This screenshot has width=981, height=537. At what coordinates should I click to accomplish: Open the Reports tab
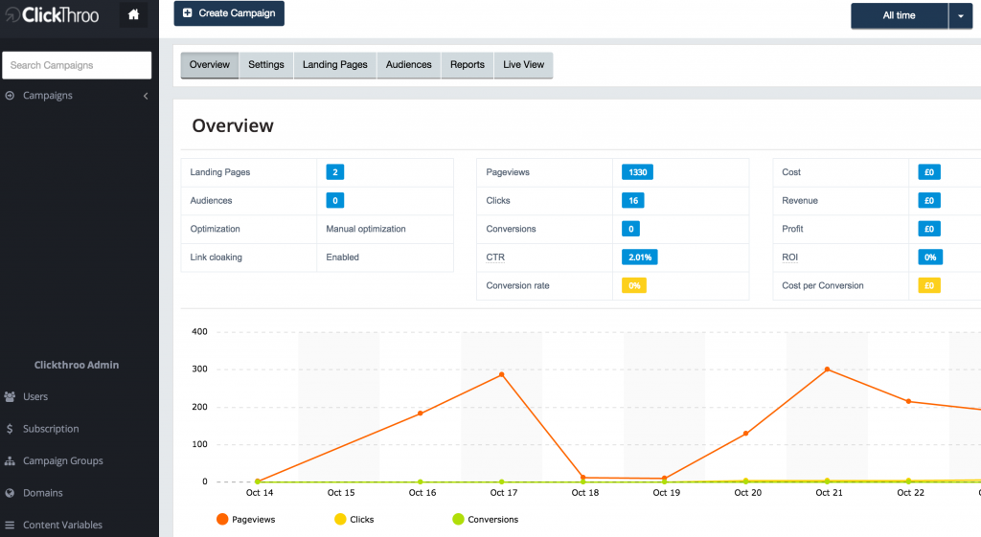point(468,65)
